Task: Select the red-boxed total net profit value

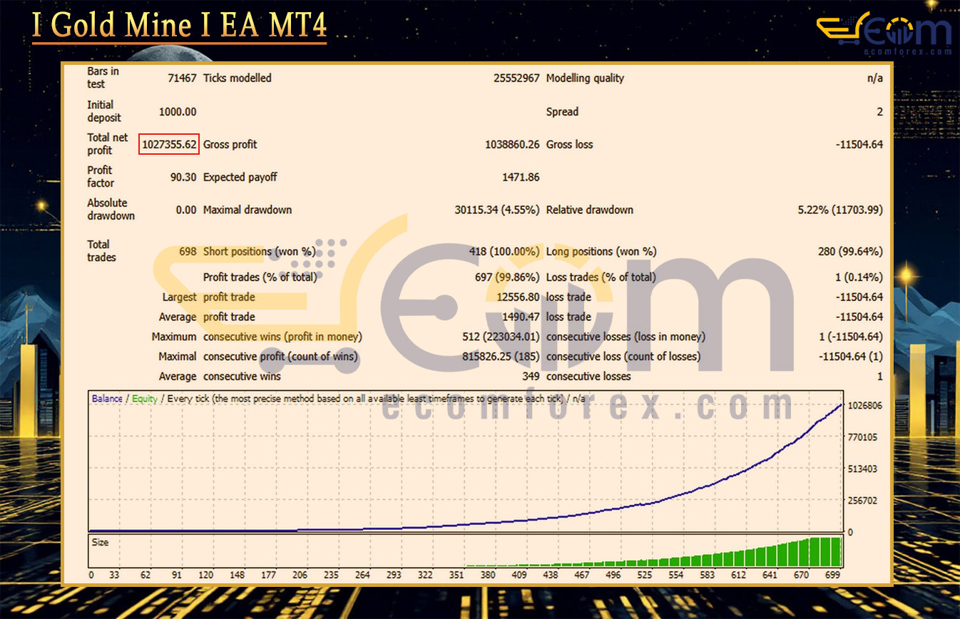Action: click(169, 144)
